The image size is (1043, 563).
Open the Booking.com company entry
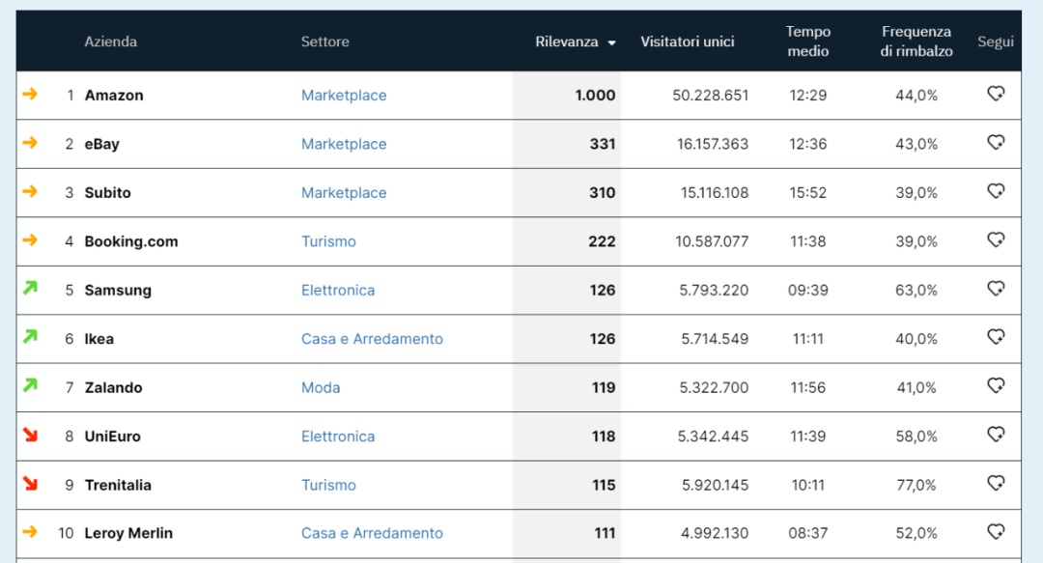[x=131, y=240]
